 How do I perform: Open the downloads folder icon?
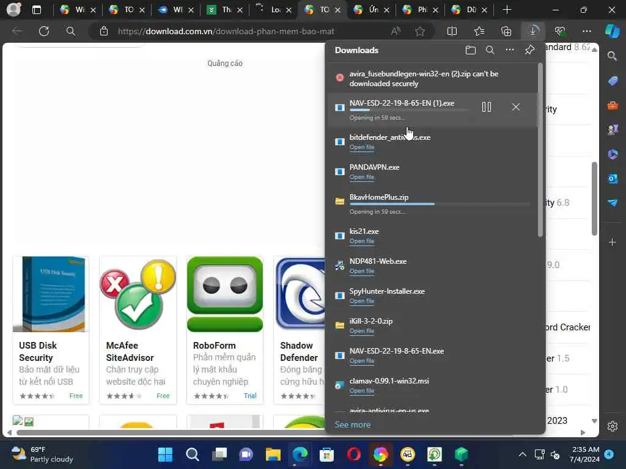[x=470, y=50]
